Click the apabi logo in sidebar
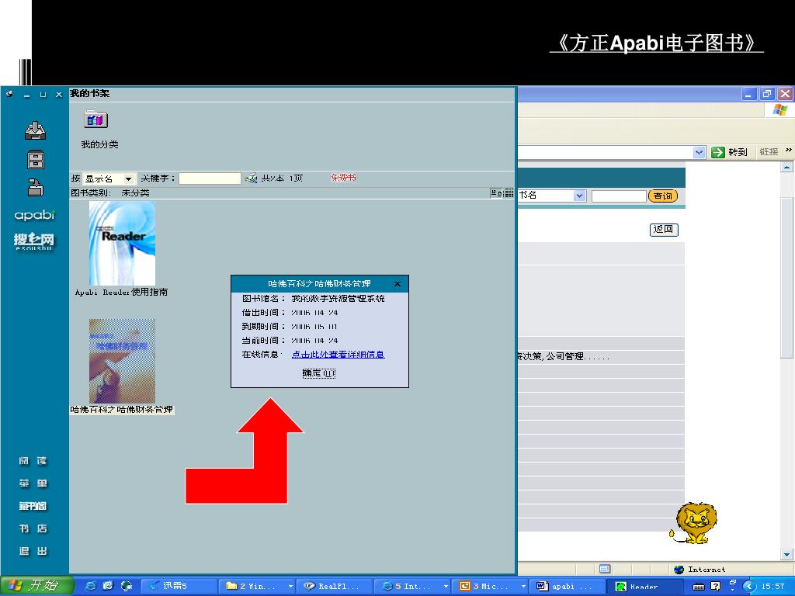 (x=34, y=215)
